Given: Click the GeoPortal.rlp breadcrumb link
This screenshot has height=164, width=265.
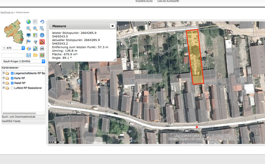Looking at the screenshot, I should pyautogui.click(x=7, y=12).
